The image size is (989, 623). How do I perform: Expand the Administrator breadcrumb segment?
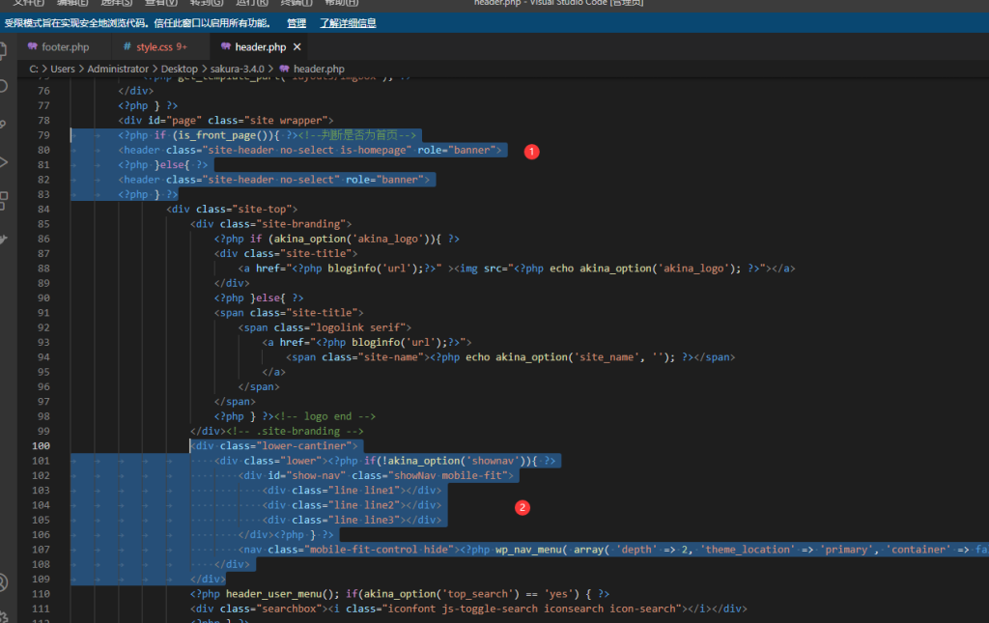(x=118, y=69)
